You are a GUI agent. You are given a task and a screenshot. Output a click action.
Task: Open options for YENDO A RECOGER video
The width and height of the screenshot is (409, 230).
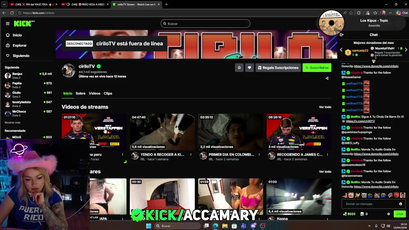[191, 155]
